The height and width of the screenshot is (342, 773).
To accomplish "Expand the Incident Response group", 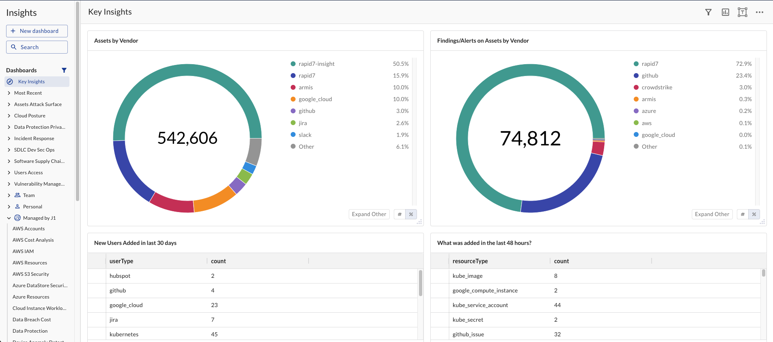I will tap(9, 139).
